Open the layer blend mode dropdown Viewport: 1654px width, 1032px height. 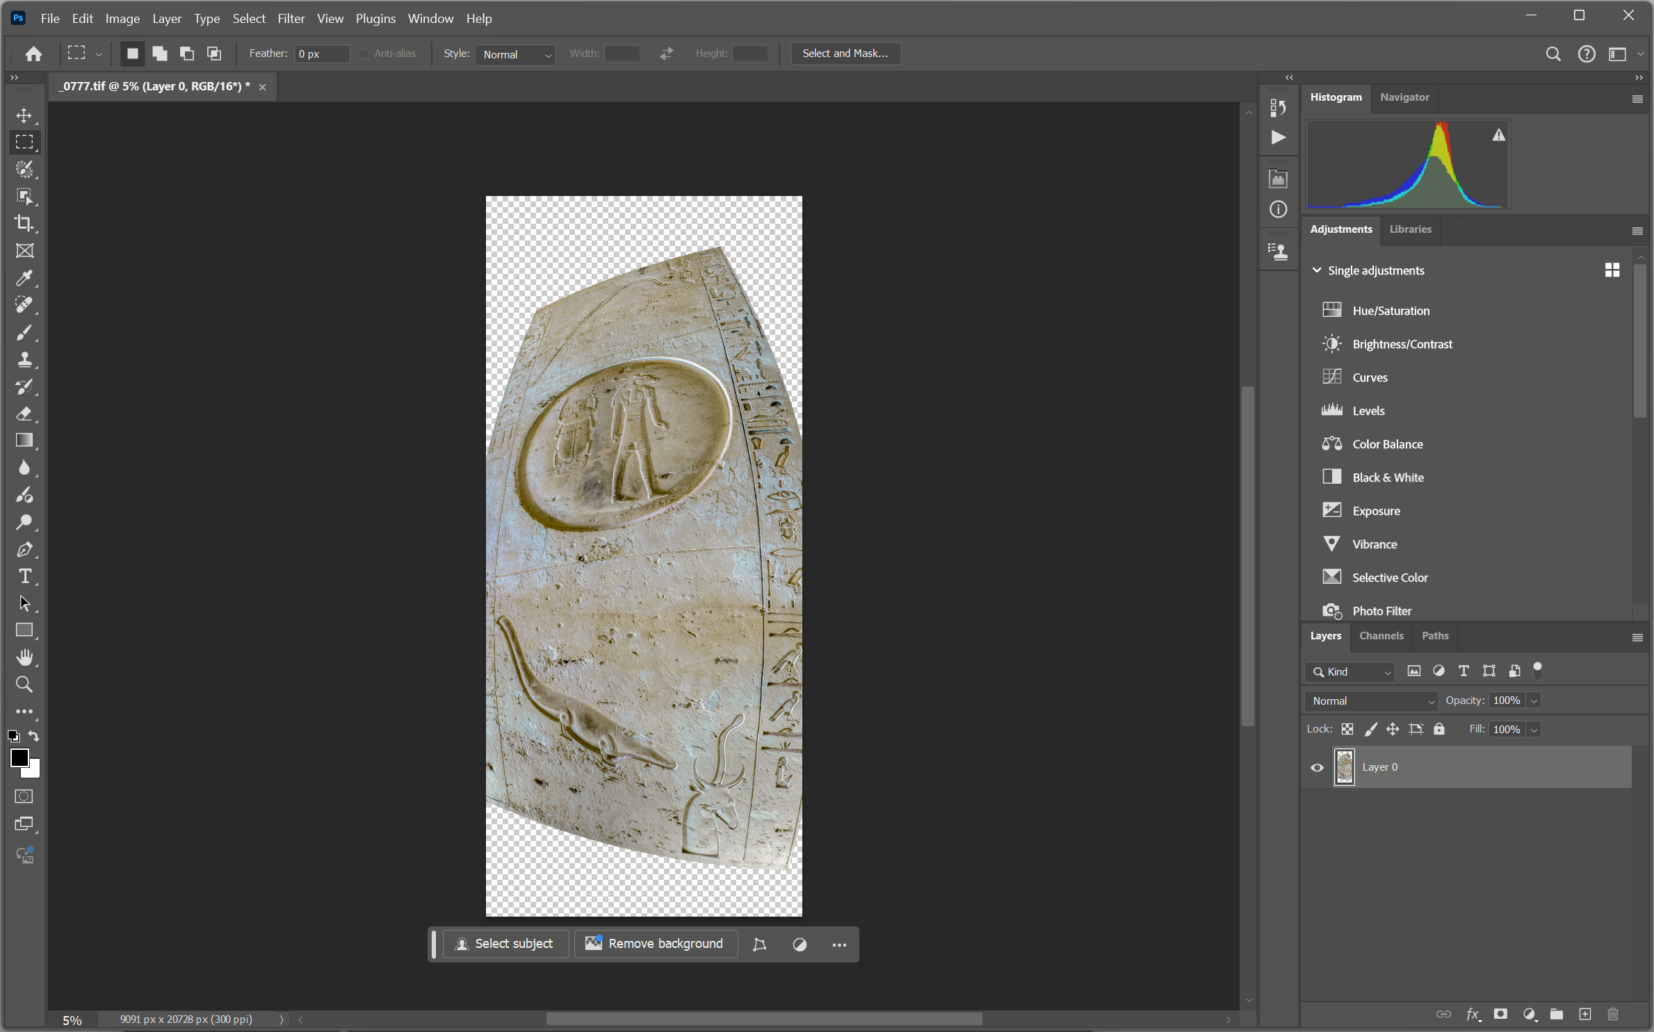coord(1371,701)
